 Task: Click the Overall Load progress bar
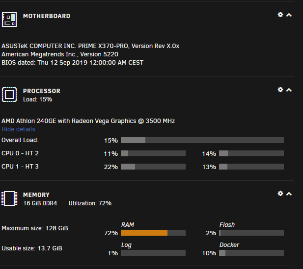(202, 140)
